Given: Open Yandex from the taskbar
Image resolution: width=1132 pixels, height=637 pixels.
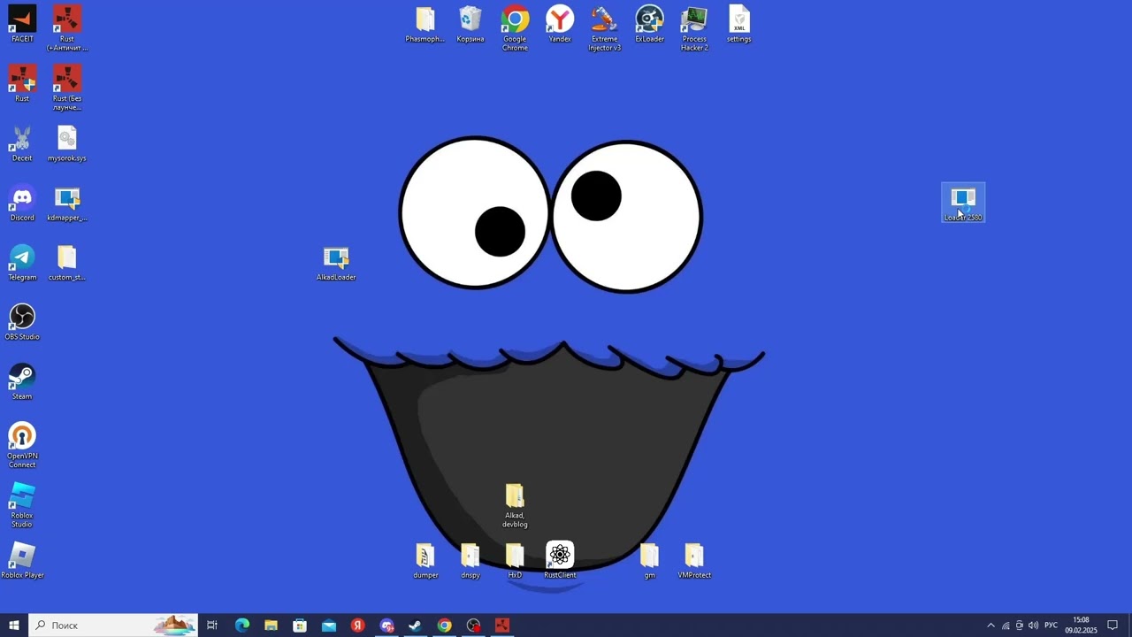Looking at the screenshot, I should click(x=357, y=625).
